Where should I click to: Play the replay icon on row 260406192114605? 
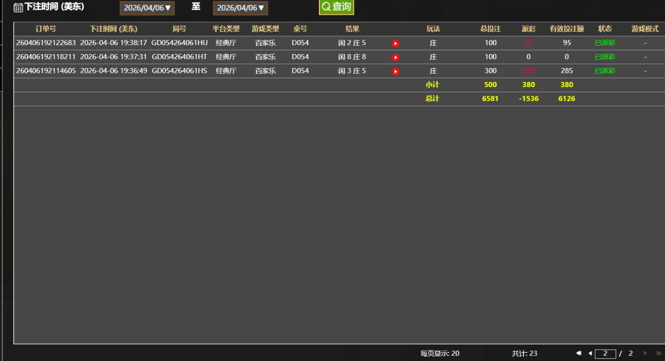click(395, 71)
